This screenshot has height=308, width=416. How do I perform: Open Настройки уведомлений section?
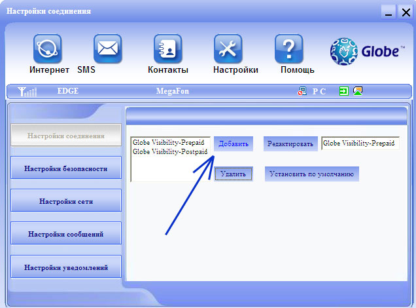pos(66,267)
